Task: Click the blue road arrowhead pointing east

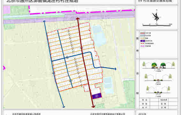Action: (115, 69)
